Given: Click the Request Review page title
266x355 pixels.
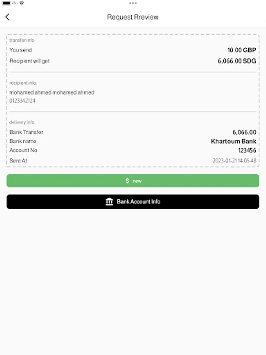Looking at the screenshot, I should click(x=133, y=17).
